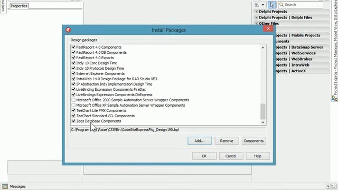Select Internet Explorer Components row text
Image resolution: width=338 pixels, height=190 pixels.
tap(100, 74)
